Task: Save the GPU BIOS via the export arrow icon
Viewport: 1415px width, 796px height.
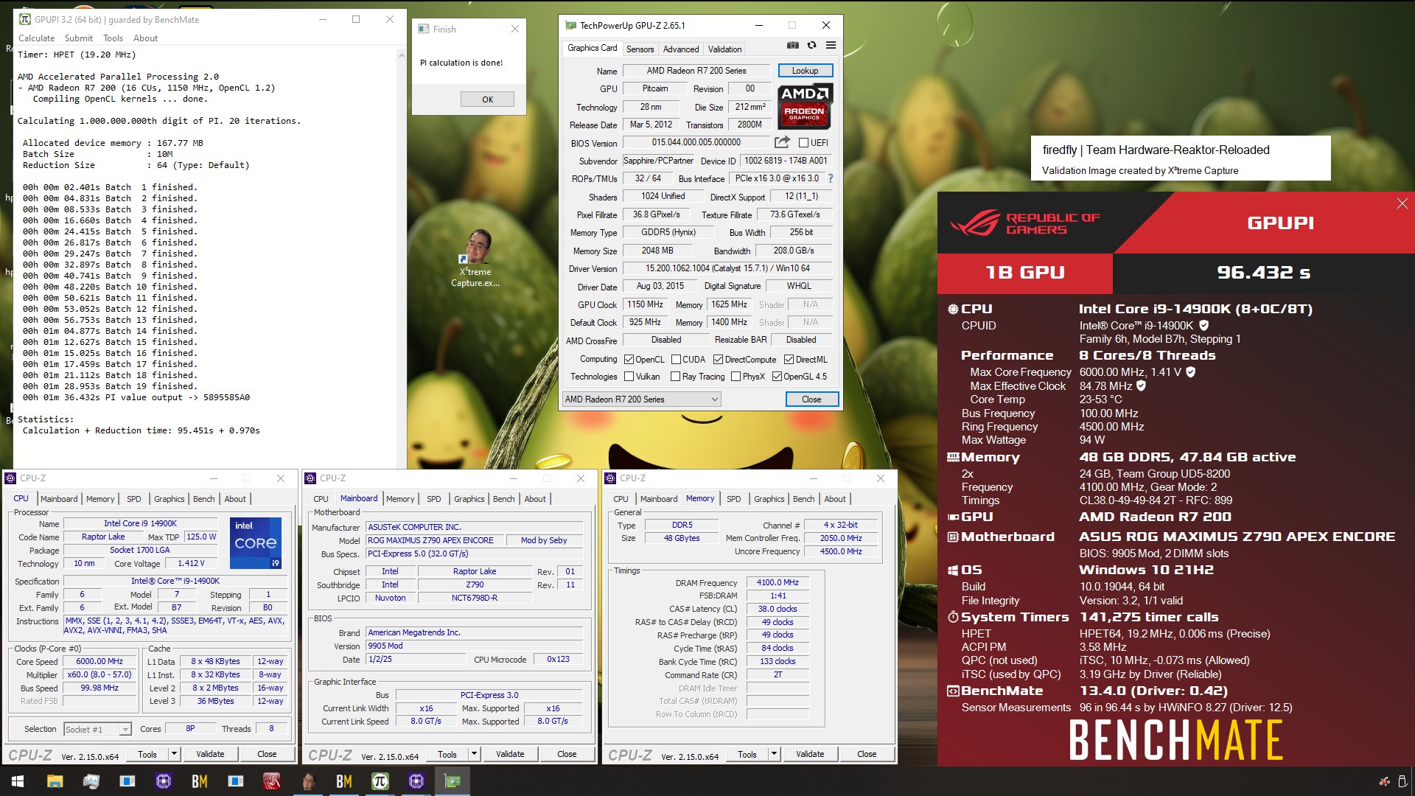Action: click(782, 142)
